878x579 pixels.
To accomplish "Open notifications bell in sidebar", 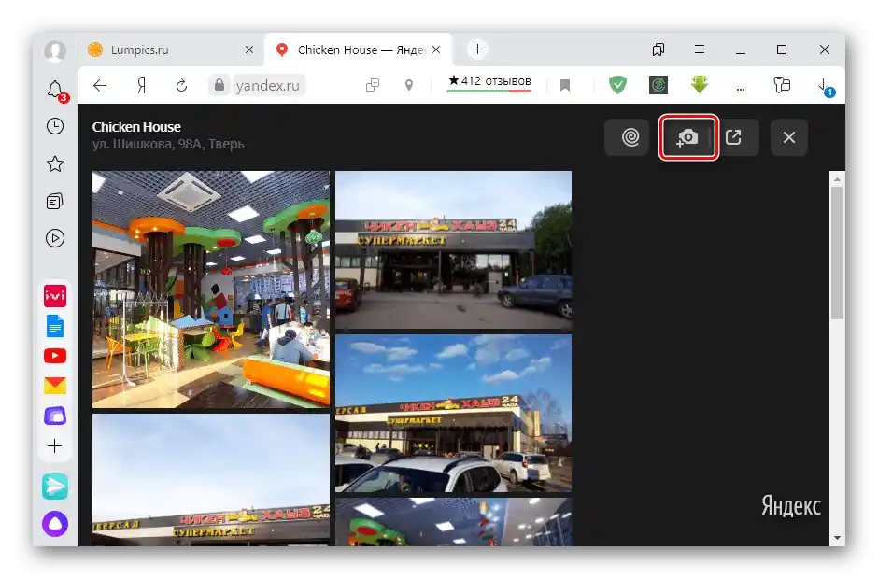I will 55,91.
